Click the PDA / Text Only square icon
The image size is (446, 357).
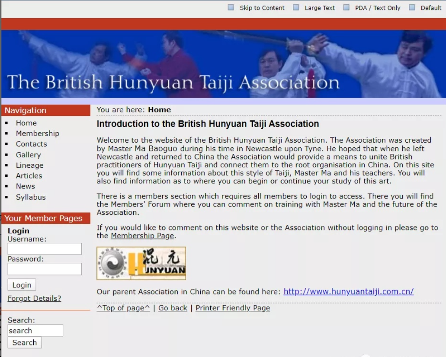346,7
